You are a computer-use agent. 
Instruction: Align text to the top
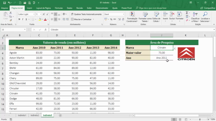click(x=52, y=14)
